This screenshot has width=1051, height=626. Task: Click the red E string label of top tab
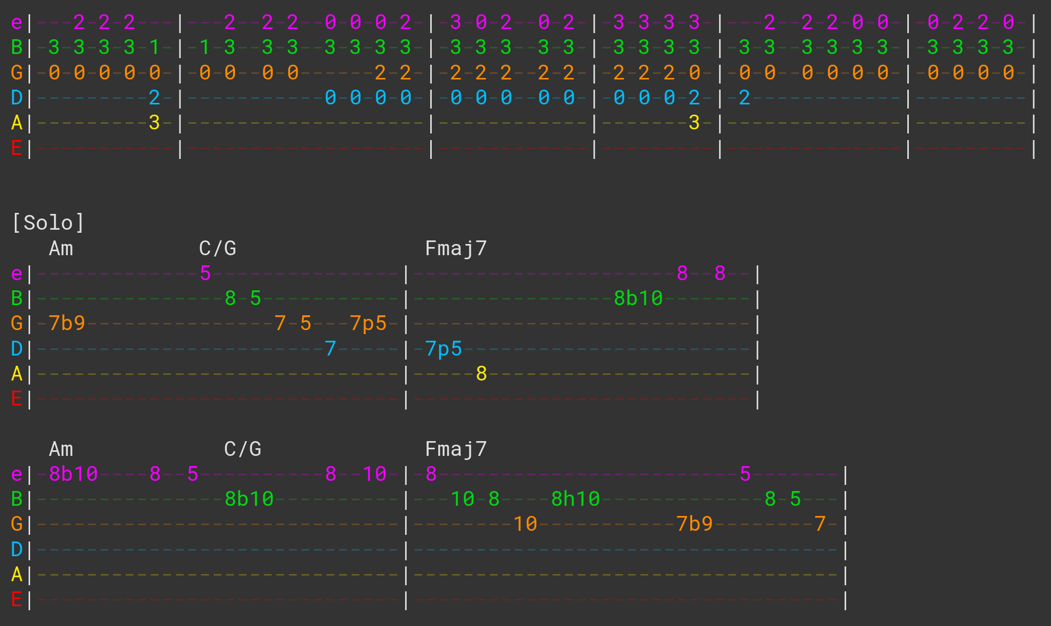[16, 148]
